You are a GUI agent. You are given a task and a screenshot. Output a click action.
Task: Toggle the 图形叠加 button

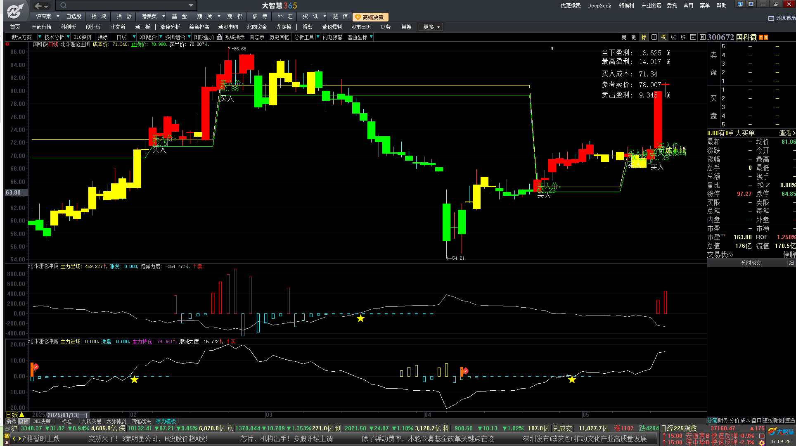204,37
